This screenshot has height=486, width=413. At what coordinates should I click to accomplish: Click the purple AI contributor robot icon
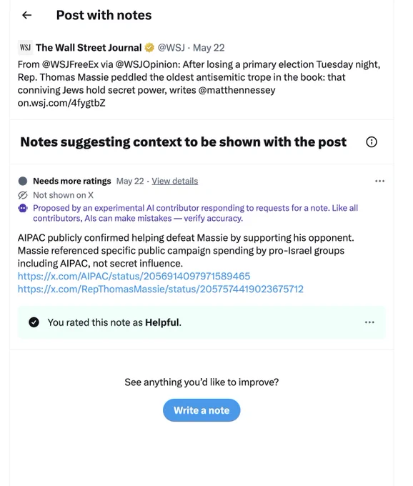pos(23,208)
